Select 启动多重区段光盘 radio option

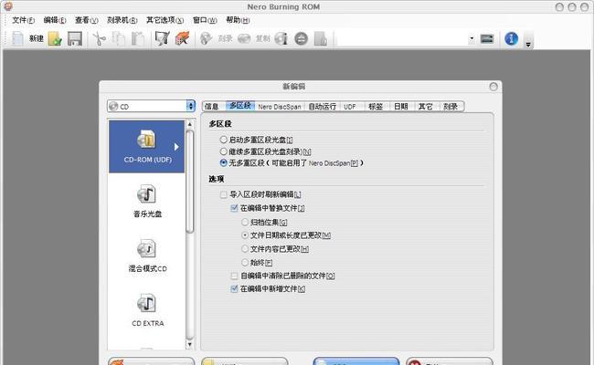click(256, 140)
